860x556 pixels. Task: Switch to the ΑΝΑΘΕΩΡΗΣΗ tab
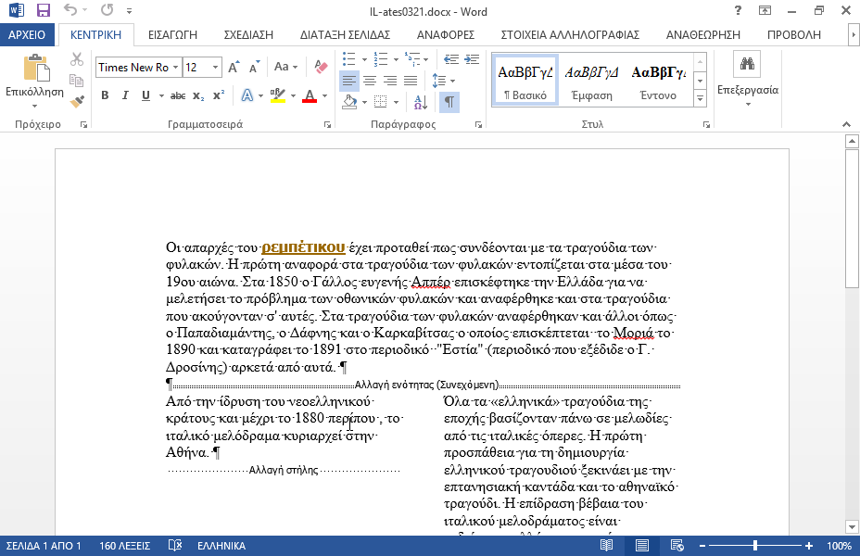[703, 35]
